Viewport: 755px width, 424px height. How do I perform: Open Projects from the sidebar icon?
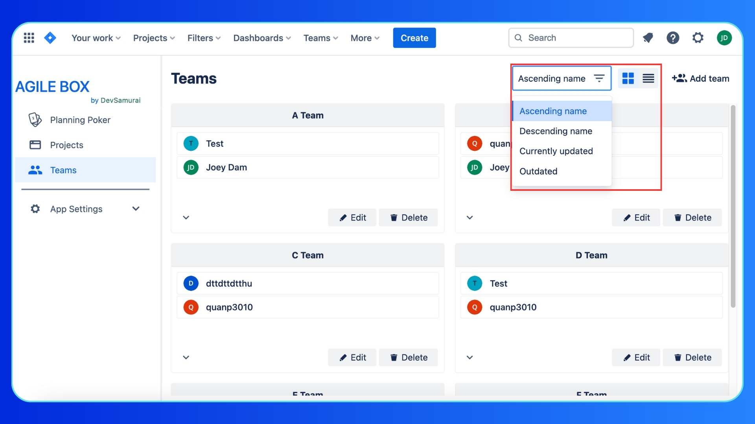[35, 145]
